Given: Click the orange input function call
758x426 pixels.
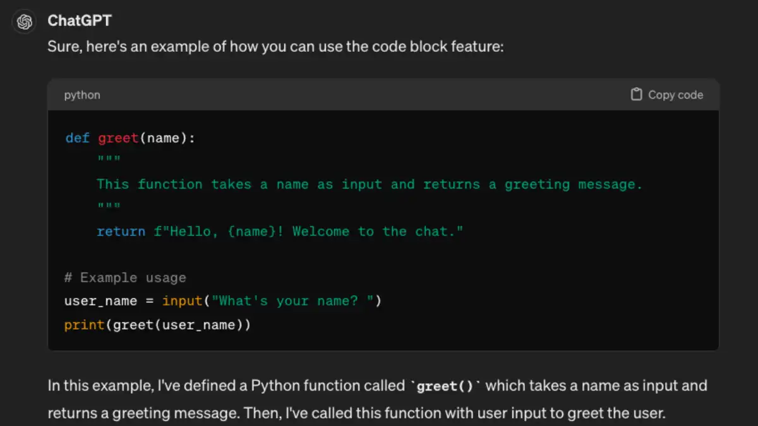Looking at the screenshot, I should pos(182,301).
